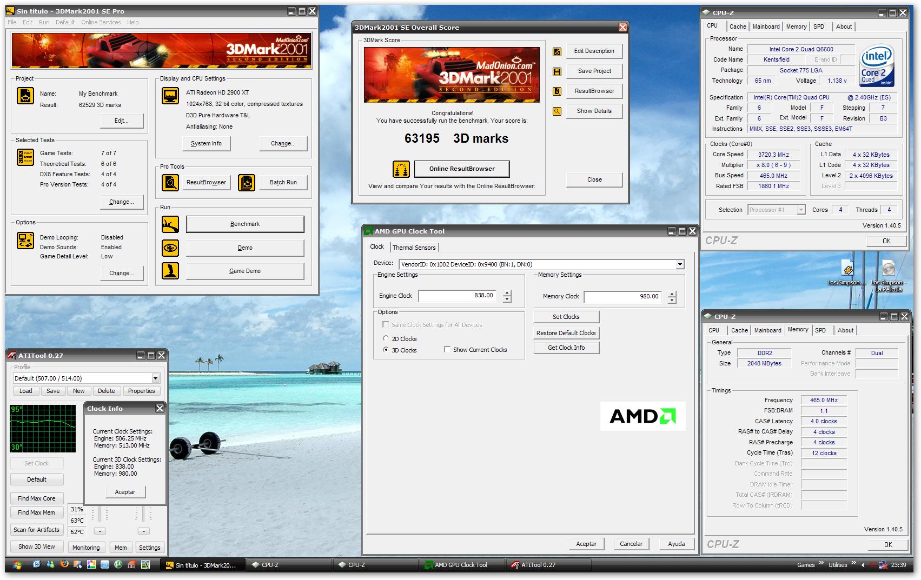Increase Memory Clock with up arrow

pos(672,294)
